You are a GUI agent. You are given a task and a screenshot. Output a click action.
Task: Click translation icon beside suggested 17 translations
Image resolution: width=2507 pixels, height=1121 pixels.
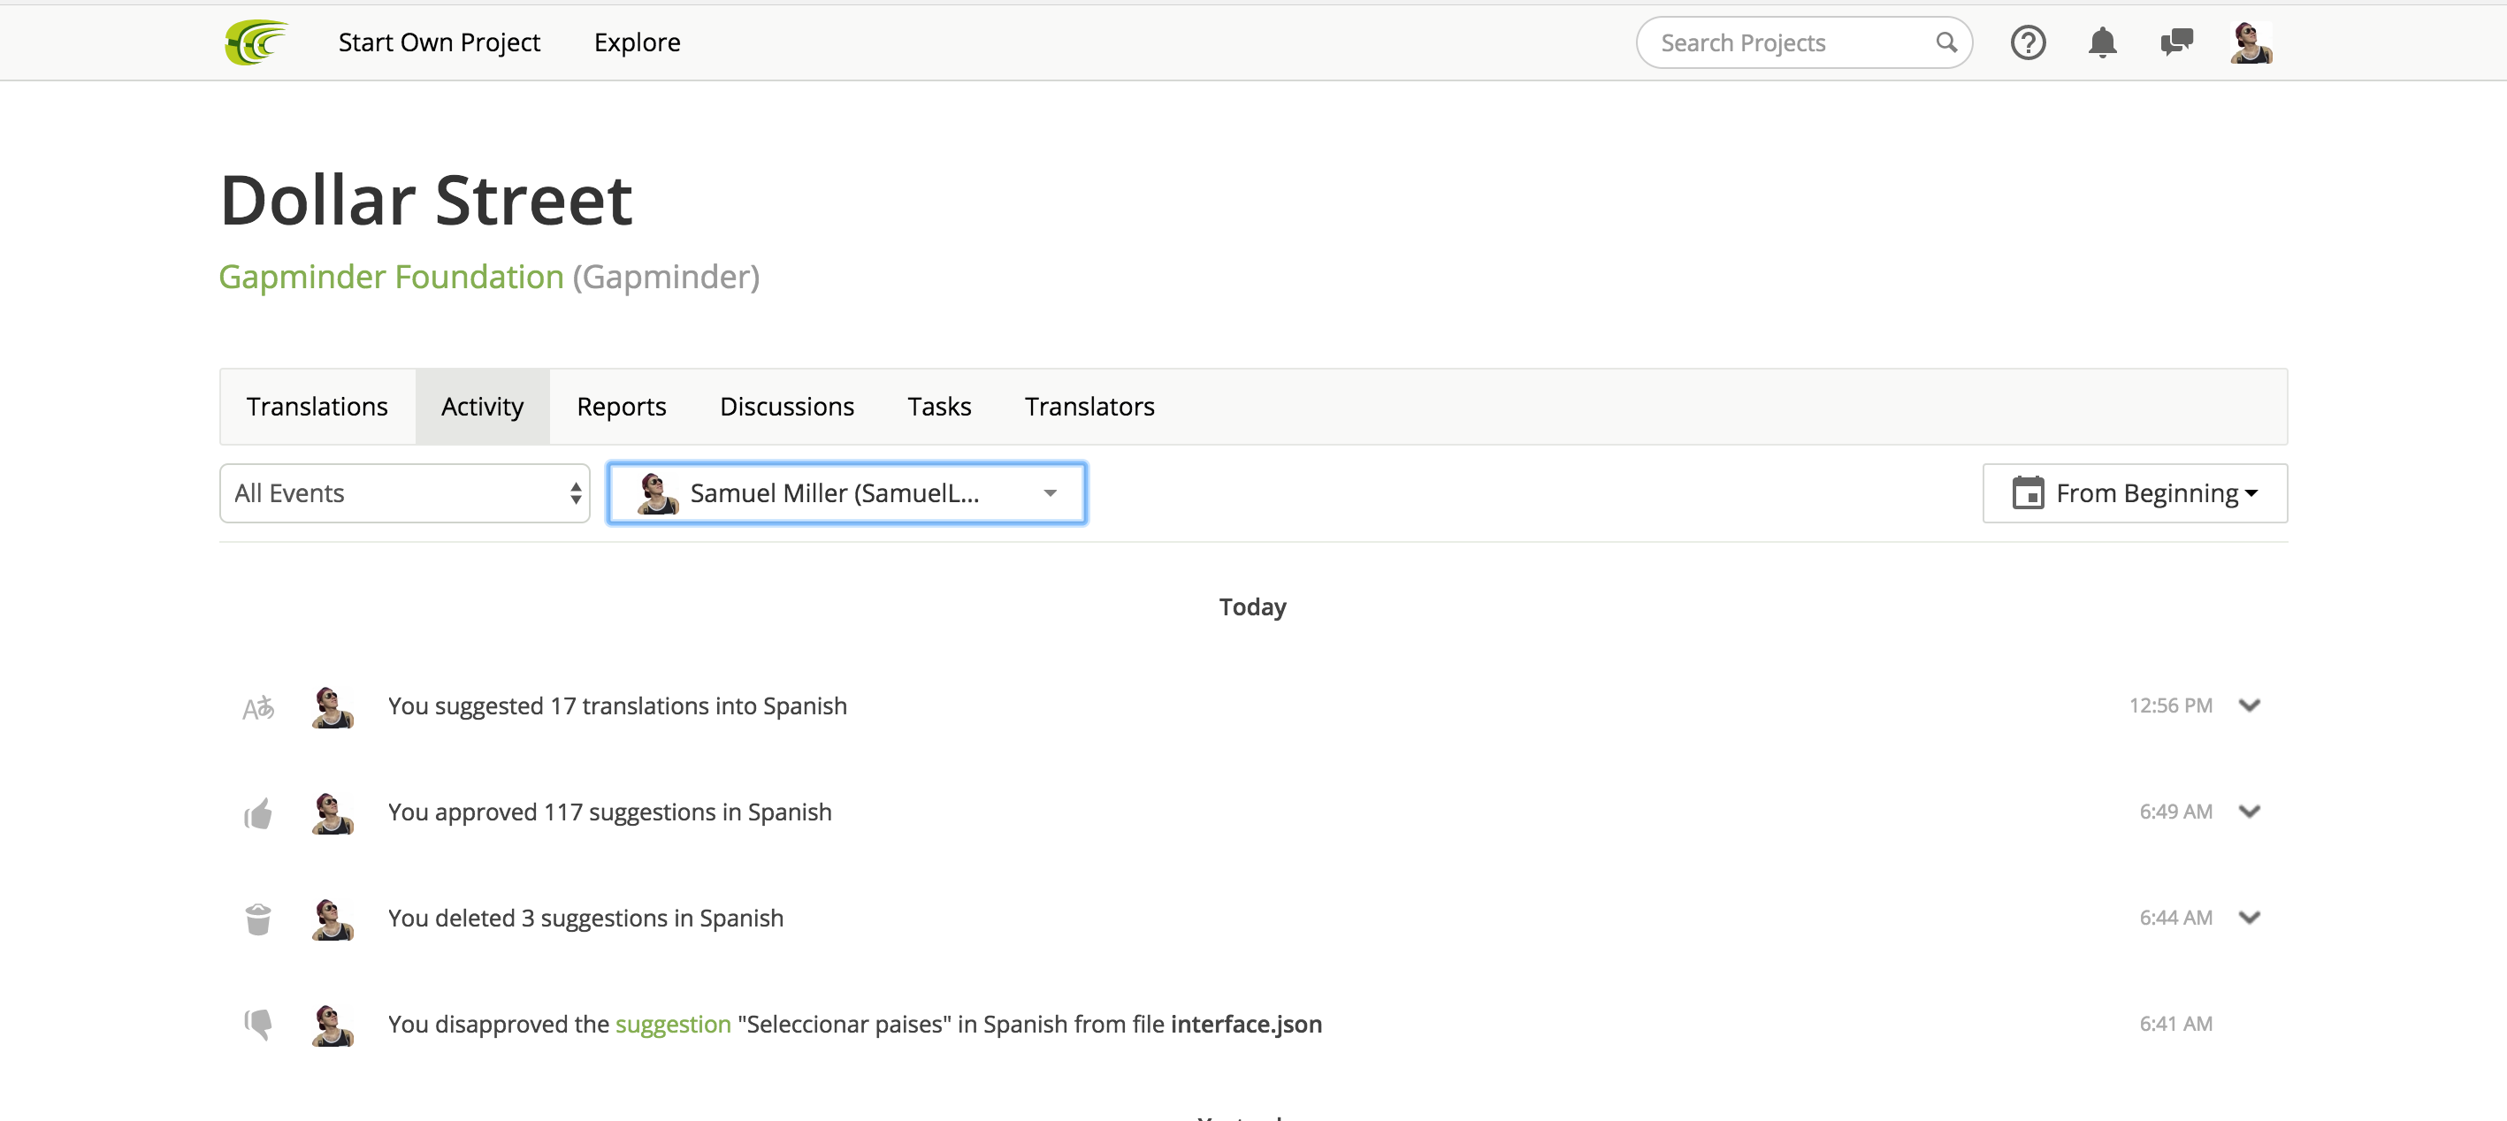point(258,707)
